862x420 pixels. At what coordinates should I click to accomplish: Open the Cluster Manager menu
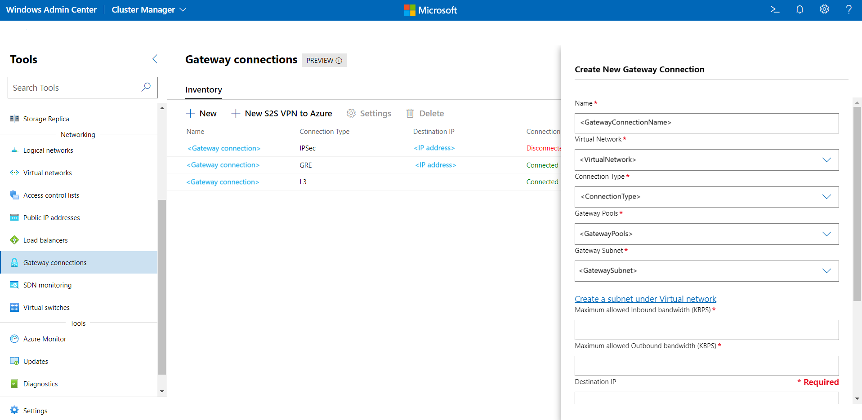click(148, 10)
